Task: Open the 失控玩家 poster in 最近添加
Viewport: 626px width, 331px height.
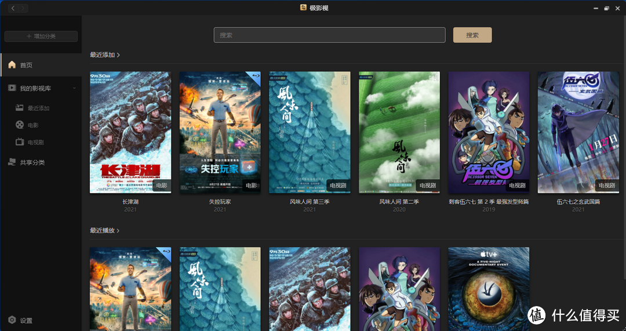Action: (220, 132)
